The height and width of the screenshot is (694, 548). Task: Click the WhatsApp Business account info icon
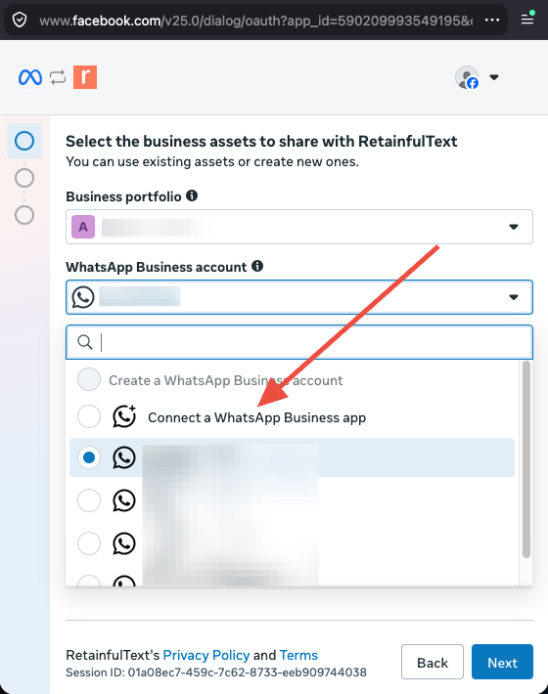click(257, 266)
